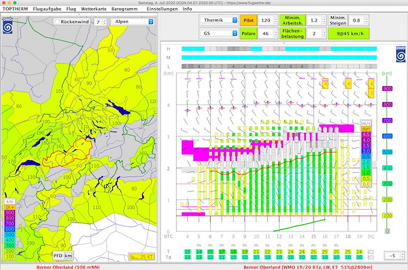Enable the Rückenwind checkbox
408x270 pixels.
(57, 22)
